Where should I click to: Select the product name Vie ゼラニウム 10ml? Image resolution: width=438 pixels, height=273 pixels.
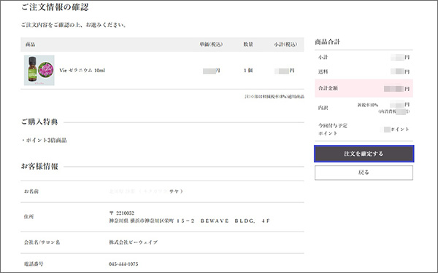[82, 70]
